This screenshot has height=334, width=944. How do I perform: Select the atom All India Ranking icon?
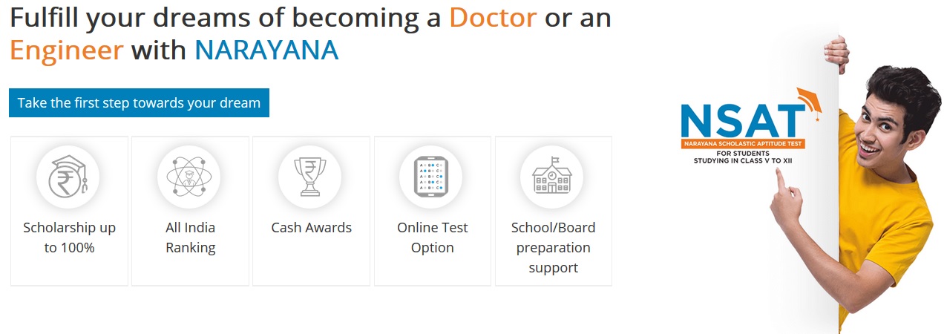click(189, 177)
